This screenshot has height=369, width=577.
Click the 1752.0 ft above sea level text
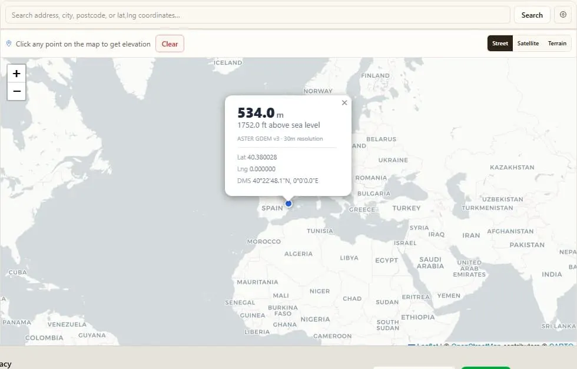pyautogui.click(x=278, y=125)
